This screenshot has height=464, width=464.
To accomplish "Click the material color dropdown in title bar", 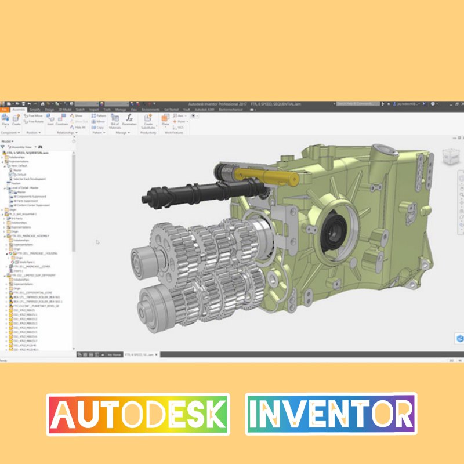I will click(x=86, y=104).
